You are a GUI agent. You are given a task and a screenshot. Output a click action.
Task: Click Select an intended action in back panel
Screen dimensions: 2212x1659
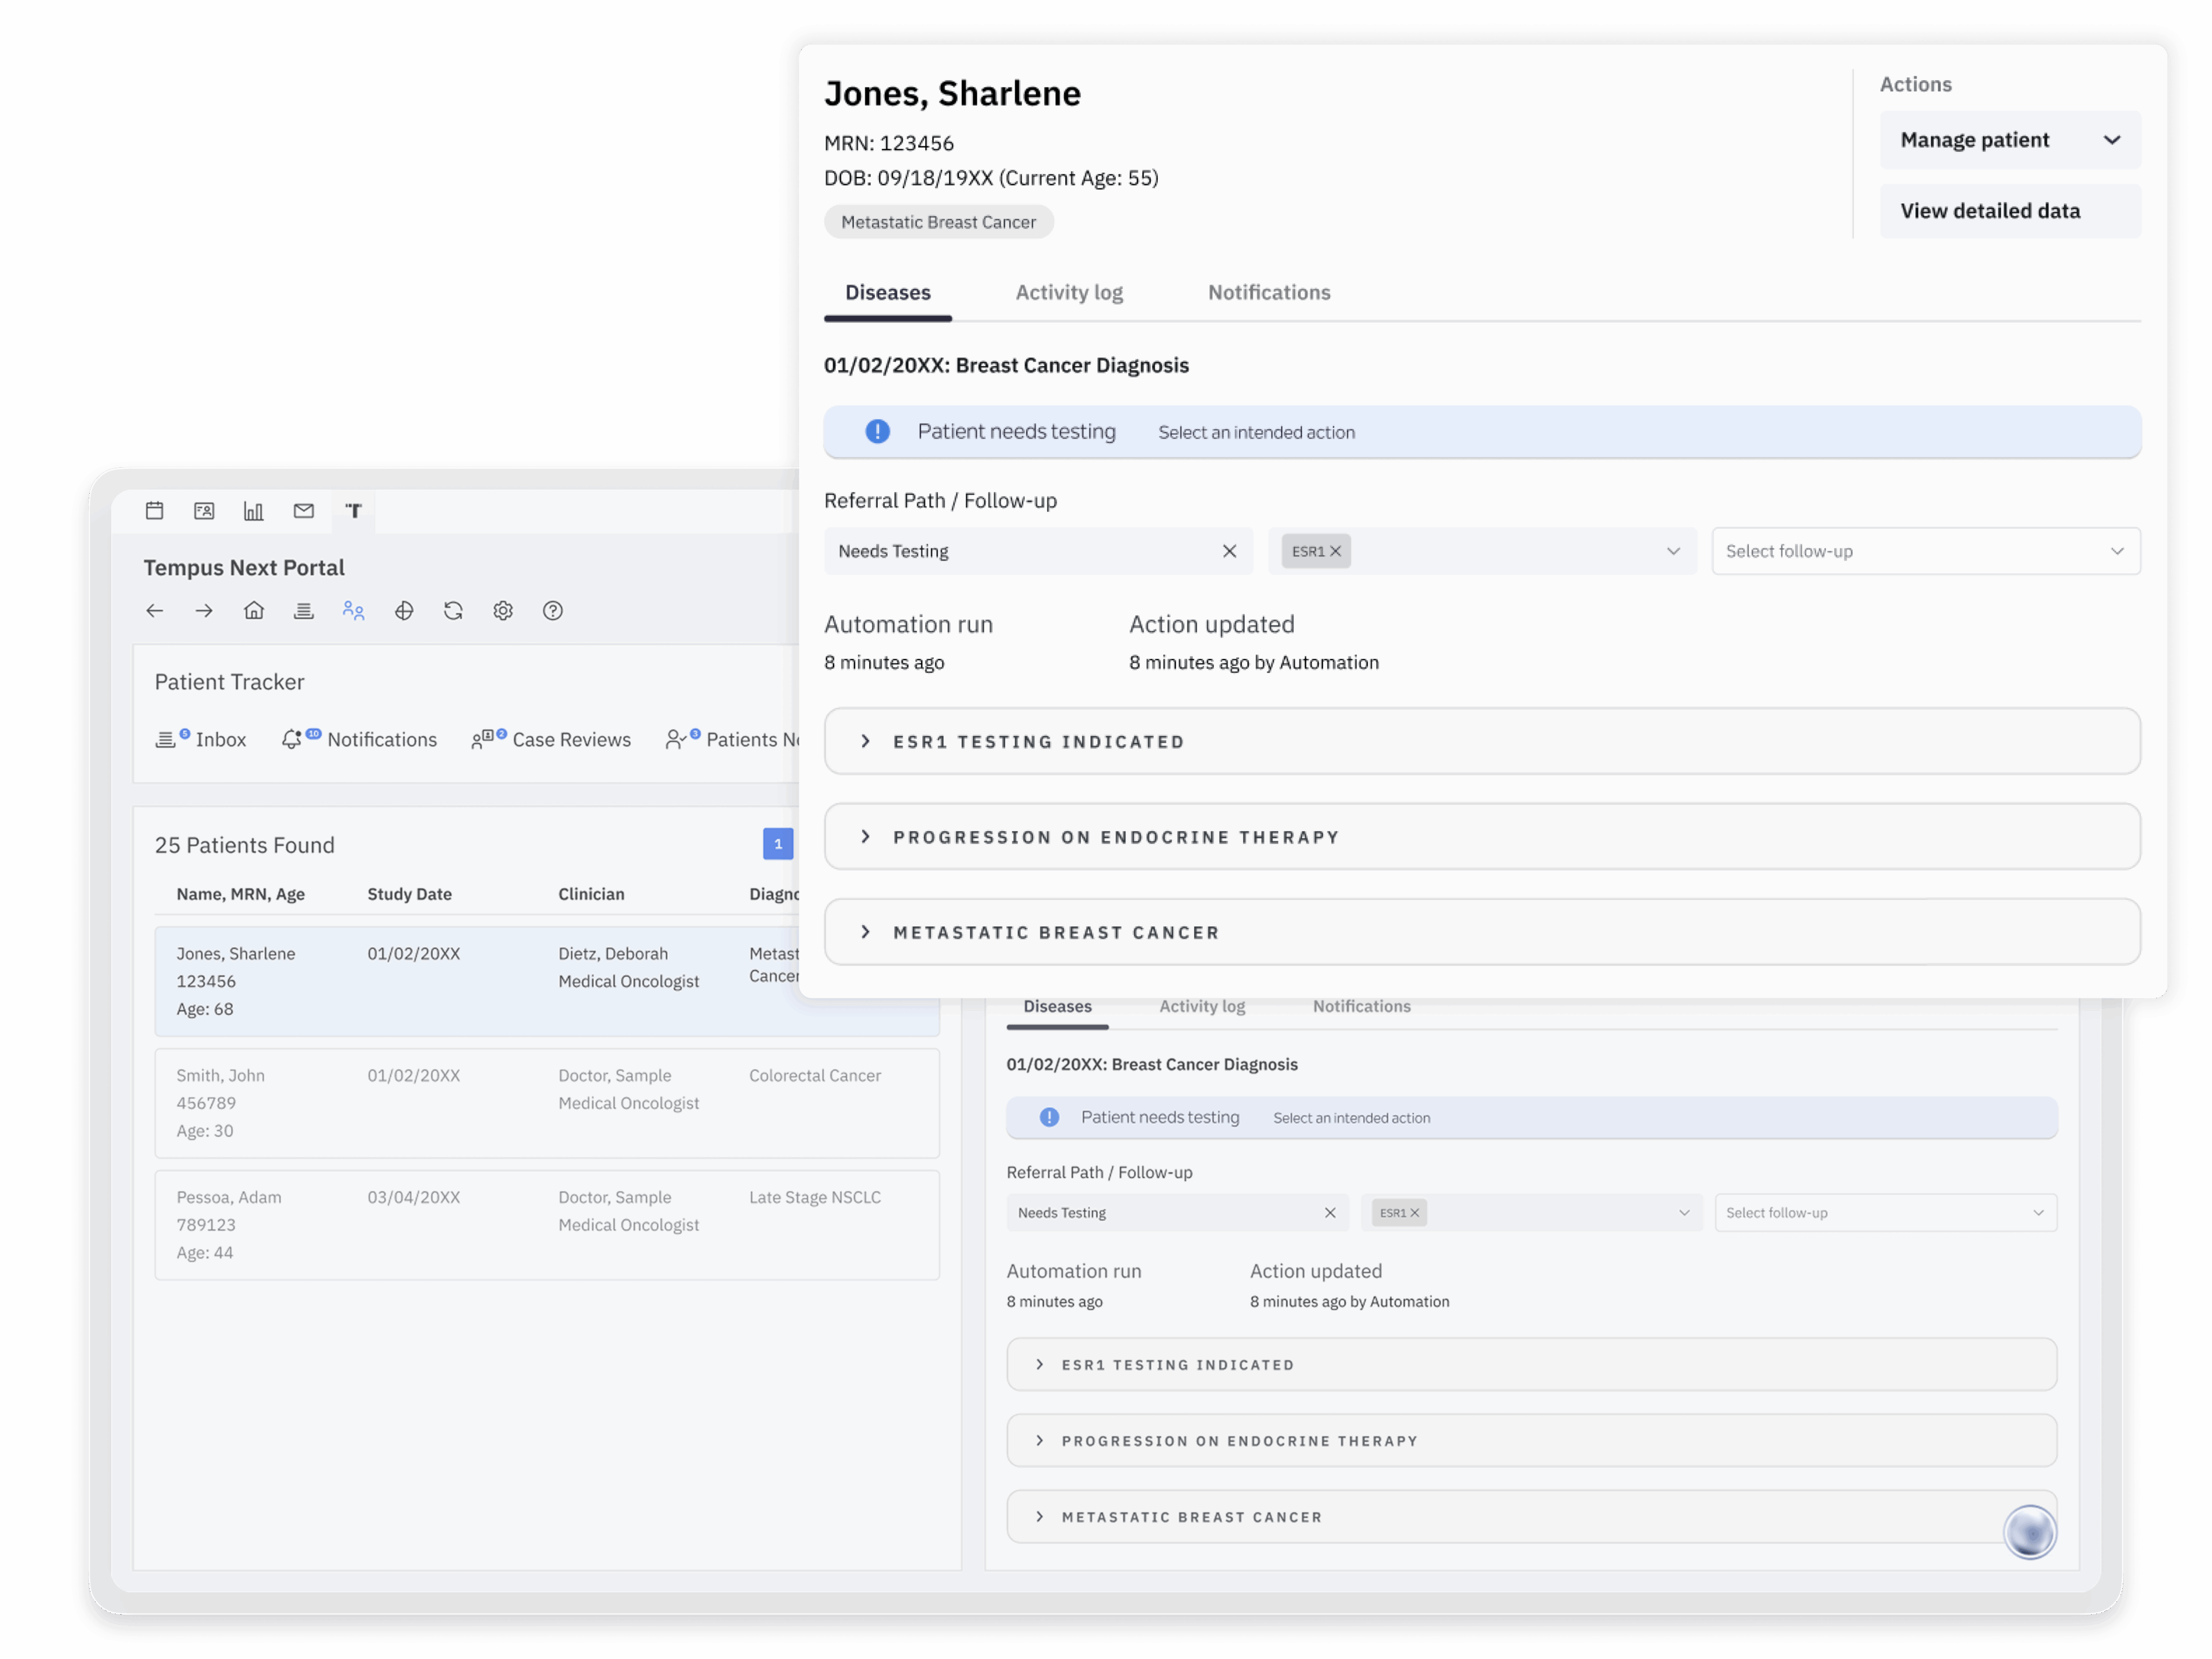coord(1351,1118)
